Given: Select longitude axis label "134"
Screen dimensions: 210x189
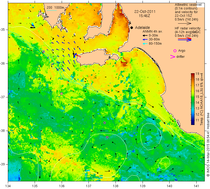Looking at the screenshot, I should click(x=8, y=186).
